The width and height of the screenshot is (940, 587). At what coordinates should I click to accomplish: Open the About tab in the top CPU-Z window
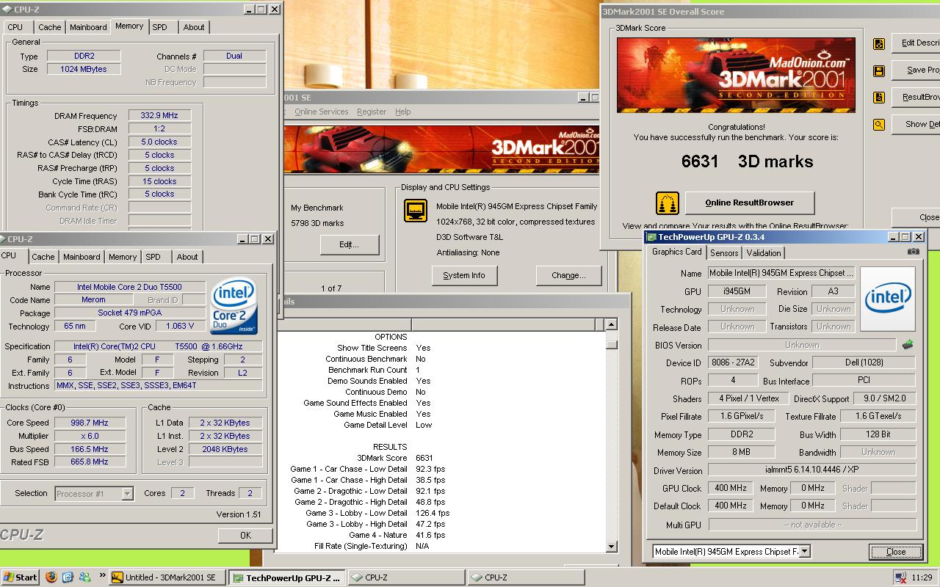194,27
